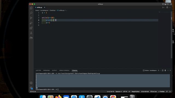Open the Source Control view
Viewport: 175px width, 98px height.
click(31, 18)
